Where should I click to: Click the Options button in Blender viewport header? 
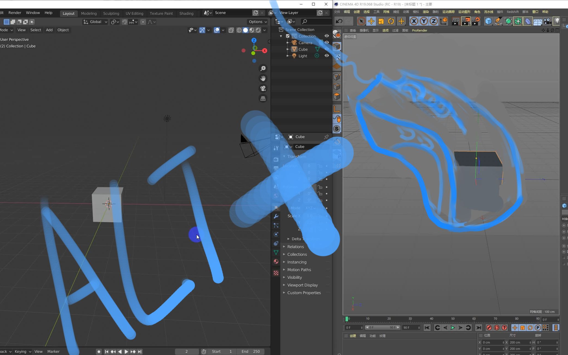coord(257,22)
